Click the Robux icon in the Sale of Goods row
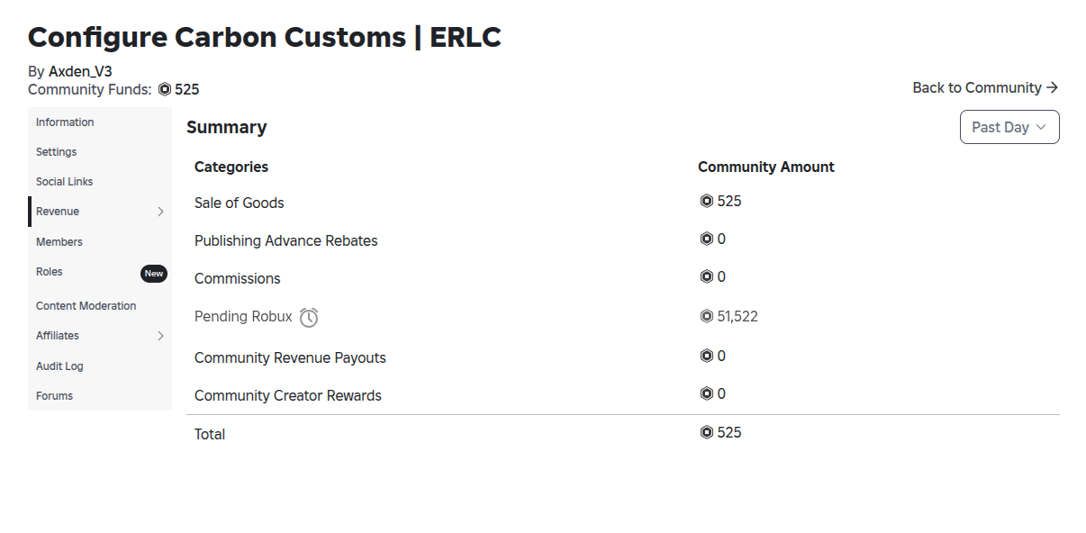Image resolution: width=1086 pixels, height=533 pixels. coord(707,201)
